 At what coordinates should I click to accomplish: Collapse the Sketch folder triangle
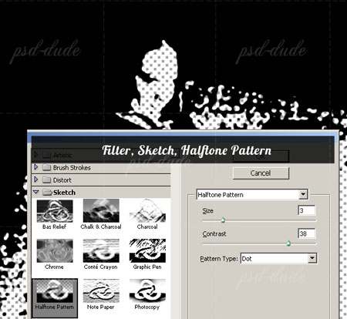tap(36, 192)
